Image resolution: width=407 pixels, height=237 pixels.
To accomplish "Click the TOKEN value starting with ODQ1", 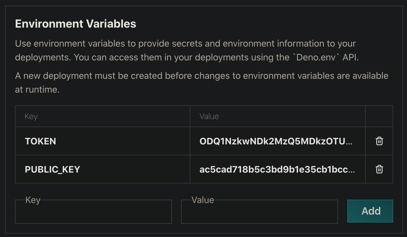I will [x=275, y=141].
